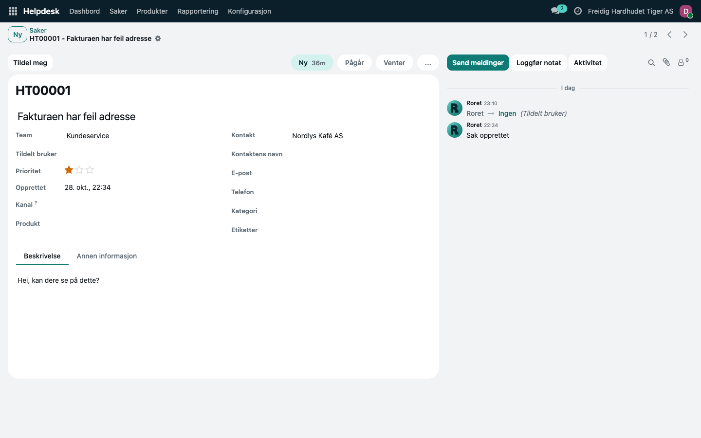Viewport: 701px width, 438px height.
Task: Edit the ticket subject field
Action: [223, 117]
